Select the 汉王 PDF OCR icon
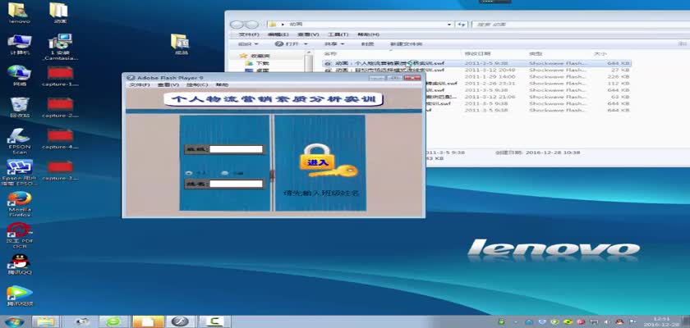The height and width of the screenshot is (328, 690). pyautogui.click(x=20, y=235)
